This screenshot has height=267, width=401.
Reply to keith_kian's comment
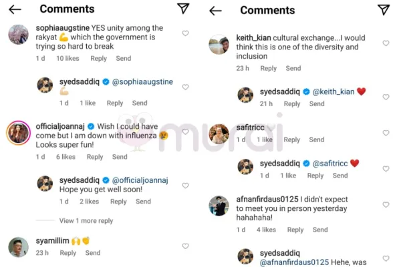[269, 69]
